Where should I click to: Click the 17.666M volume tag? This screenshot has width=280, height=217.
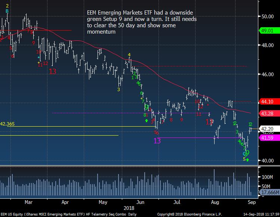coord(270,192)
